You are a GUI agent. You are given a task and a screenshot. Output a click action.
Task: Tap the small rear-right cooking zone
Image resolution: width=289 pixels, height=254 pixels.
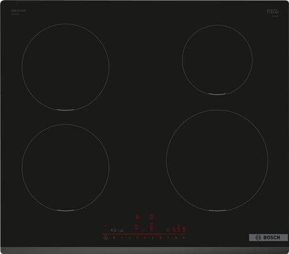pyautogui.click(x=217, y=60)
